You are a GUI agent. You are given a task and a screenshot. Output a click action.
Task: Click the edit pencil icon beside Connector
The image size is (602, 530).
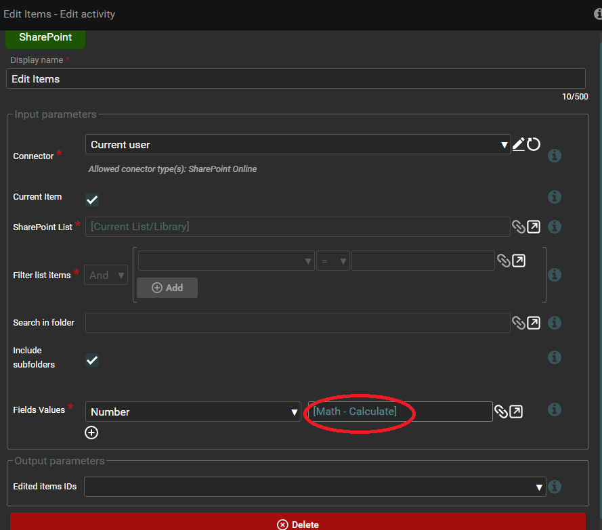tap(518, 144)
